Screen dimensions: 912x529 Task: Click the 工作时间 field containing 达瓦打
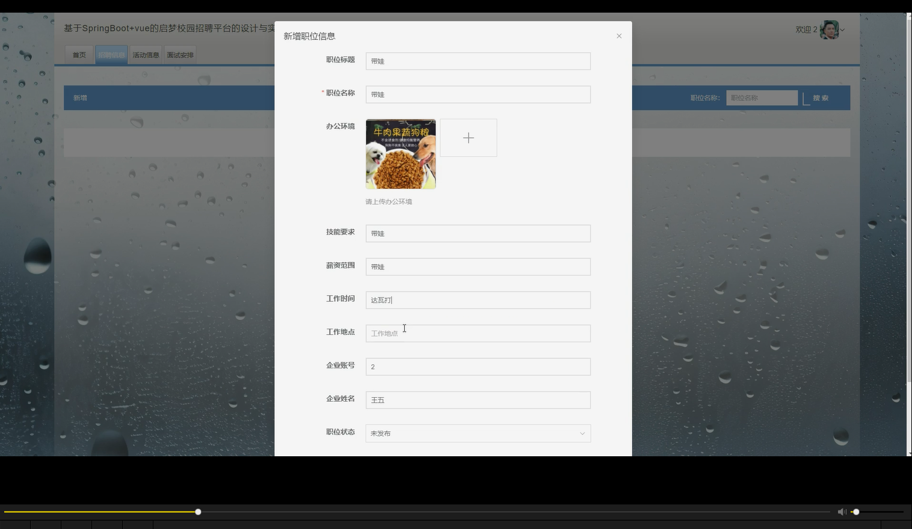(x=478, y=300)
